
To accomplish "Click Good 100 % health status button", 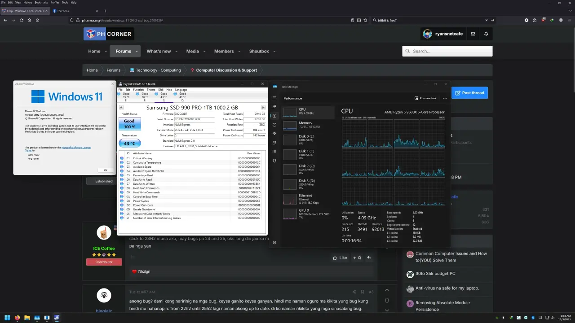I will pos(129,124).
